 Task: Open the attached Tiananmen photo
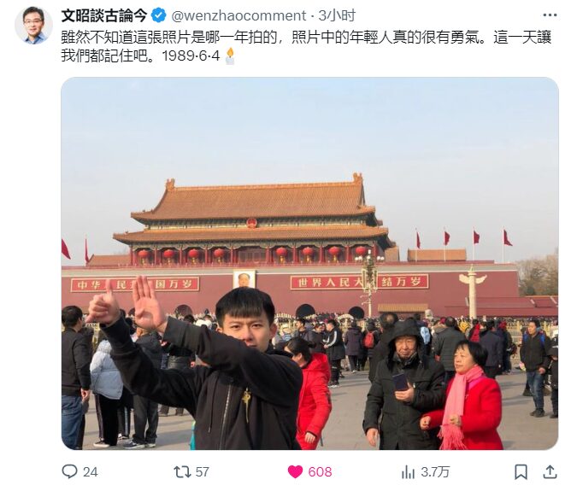[309, 263]
